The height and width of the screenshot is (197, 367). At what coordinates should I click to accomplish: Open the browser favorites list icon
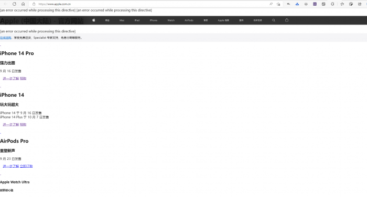342,4
